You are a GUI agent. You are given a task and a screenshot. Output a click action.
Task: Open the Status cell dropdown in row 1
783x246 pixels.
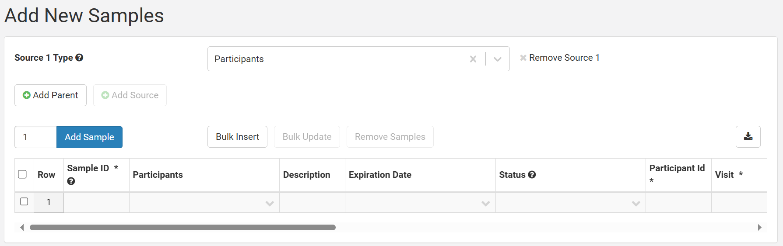tap(636, 203)
